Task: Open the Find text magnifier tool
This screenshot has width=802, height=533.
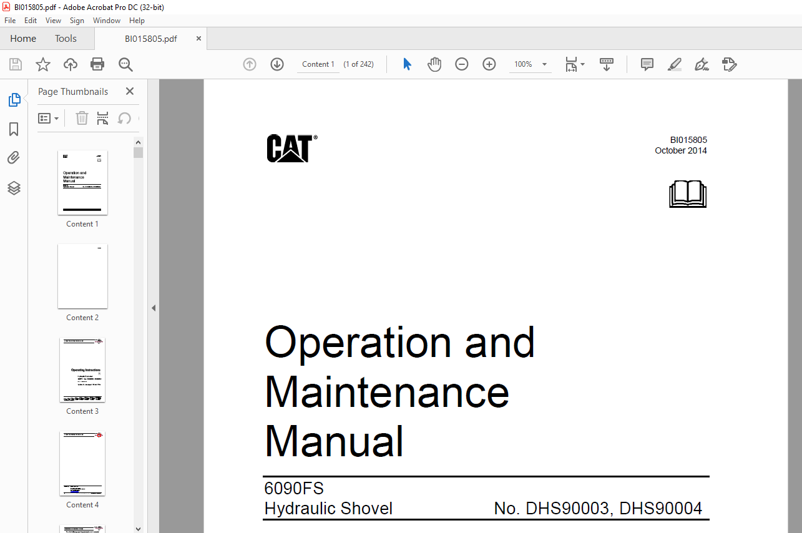Action: (125, 64)
